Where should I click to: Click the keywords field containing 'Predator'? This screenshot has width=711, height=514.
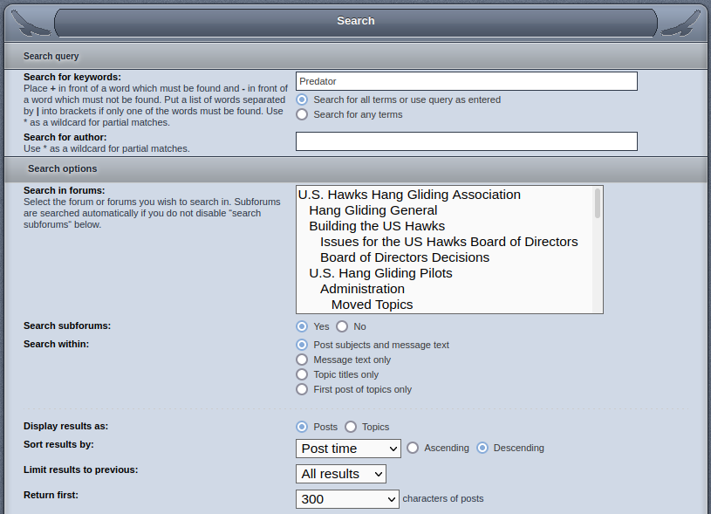[467, 81]
